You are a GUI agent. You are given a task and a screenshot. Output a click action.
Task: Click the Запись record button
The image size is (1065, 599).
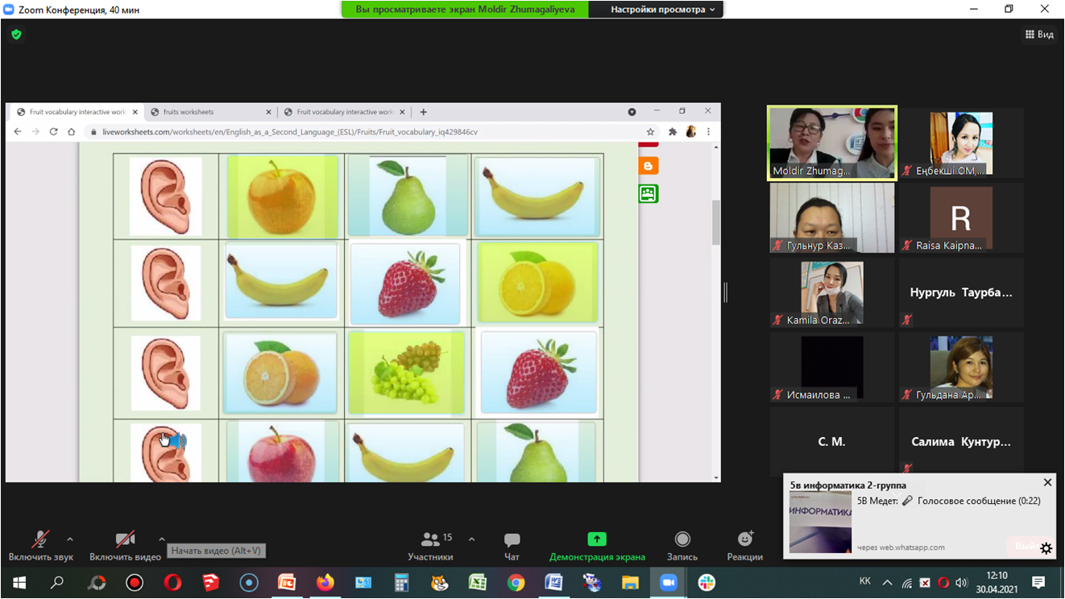point(682,545)
